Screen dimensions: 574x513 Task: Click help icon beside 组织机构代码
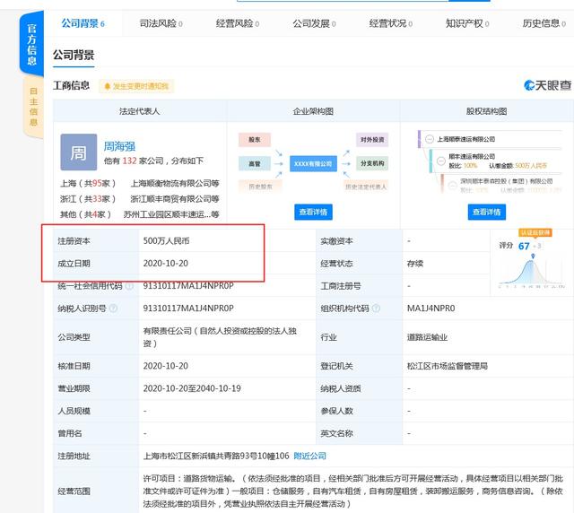[x=375, y=309]
